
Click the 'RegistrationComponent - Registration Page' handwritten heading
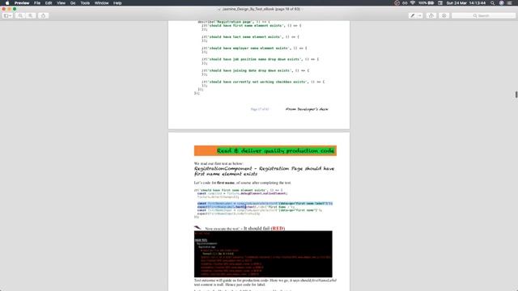(x=264, y=171)
